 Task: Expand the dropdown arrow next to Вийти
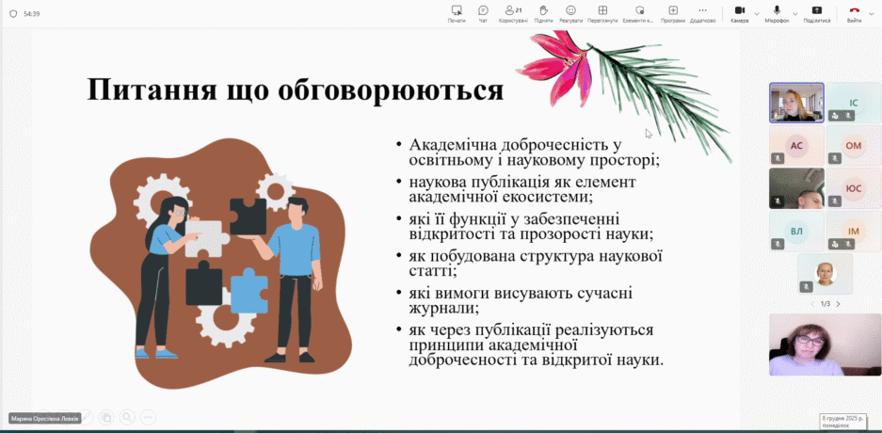coord(871,13)
